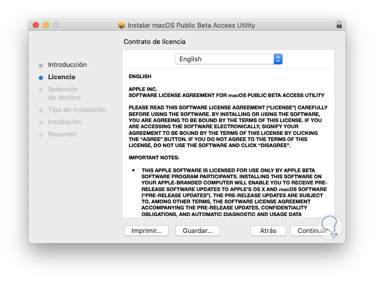The image size is (374, 281).
Task: Click the 'Contrato de licencia' heading
Action: (154, 42)
